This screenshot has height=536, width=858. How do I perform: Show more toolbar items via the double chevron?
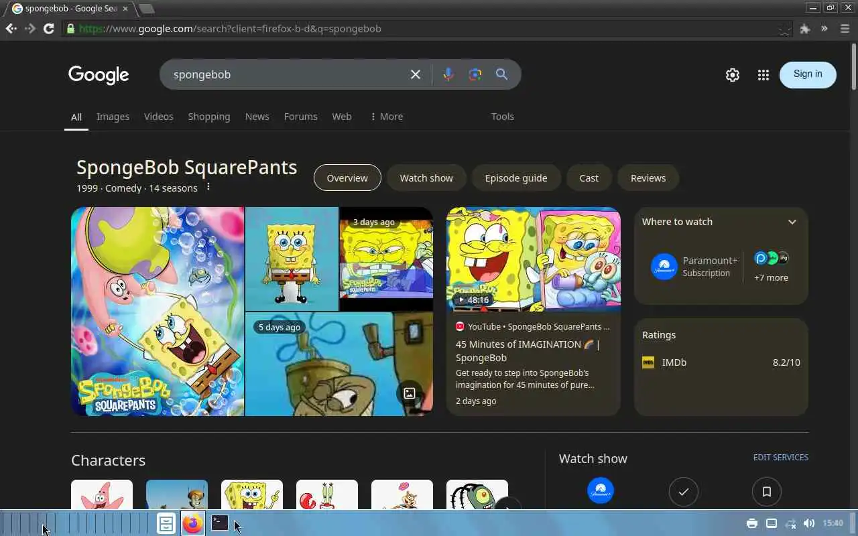(824, 29)
